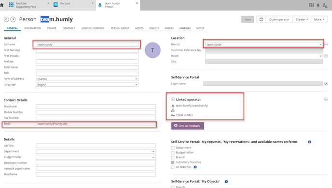Click the refresh icon beside Save

(261, 19)
